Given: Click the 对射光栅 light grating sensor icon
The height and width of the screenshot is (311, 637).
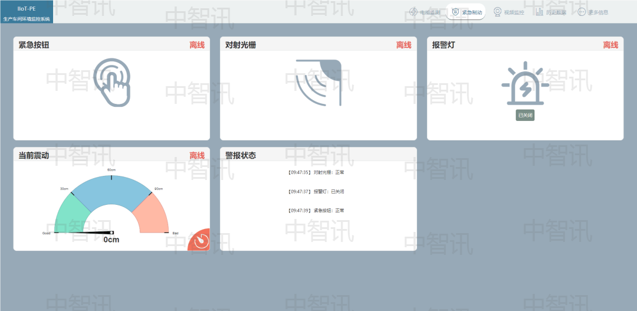Looking at the screenshot, I should (318, 83).
